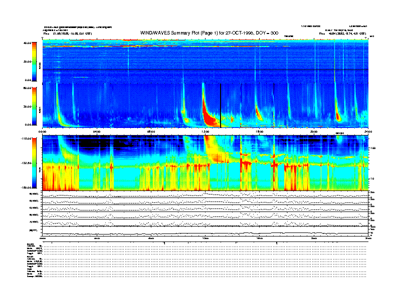Select the TNR intensity color bar
The image size is (397, 306).
click(34, 163)
